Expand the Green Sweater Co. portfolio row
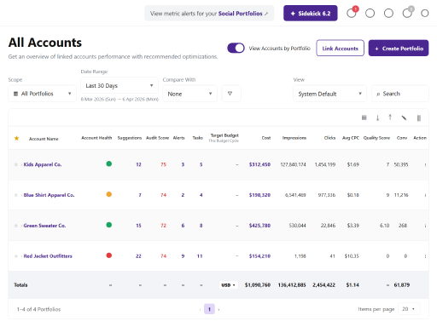This screenshot has width=437, height=327. click(21, 226)
